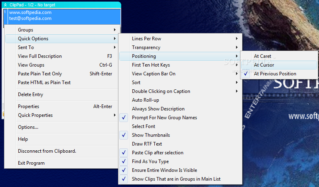Select Paste HTML as Plain Text
The width and height of the screenshot is (319, 187).
point(61,83)
